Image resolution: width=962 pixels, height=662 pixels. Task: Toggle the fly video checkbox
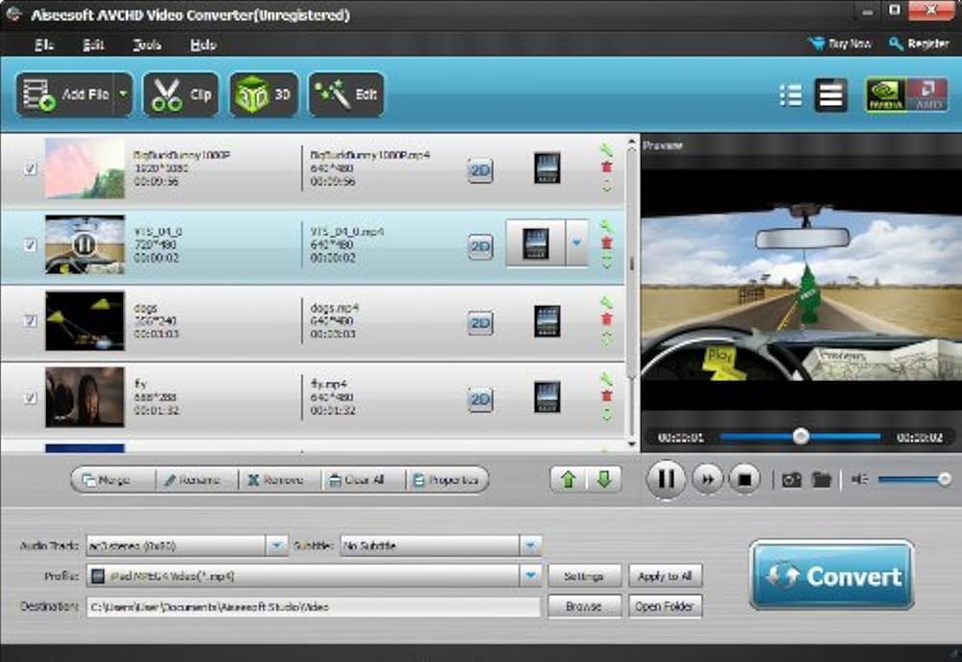[30, 396]
